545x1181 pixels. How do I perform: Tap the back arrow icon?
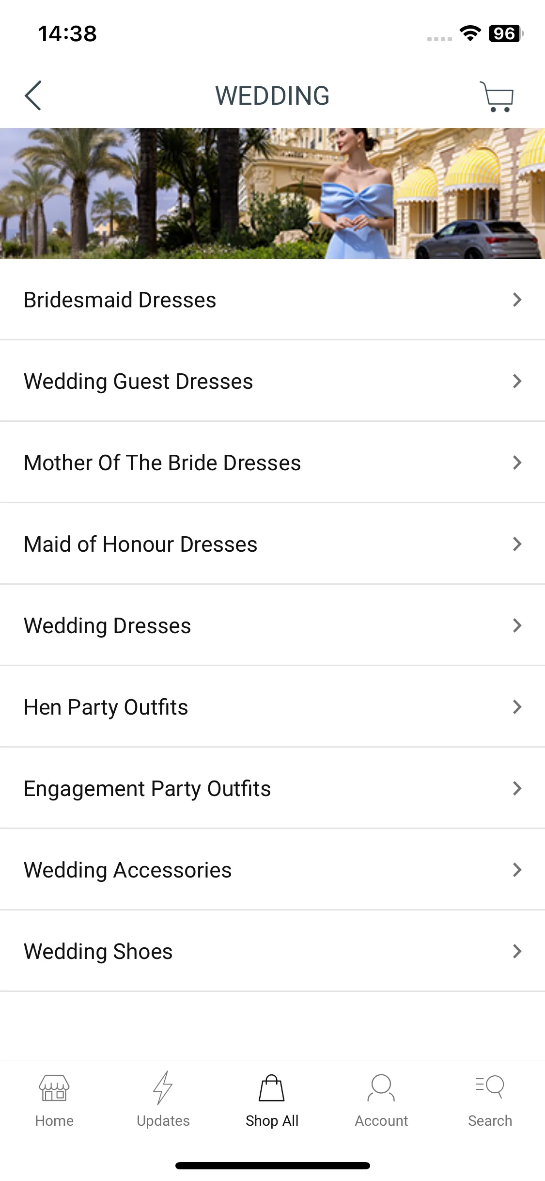[x=33, y=96]
